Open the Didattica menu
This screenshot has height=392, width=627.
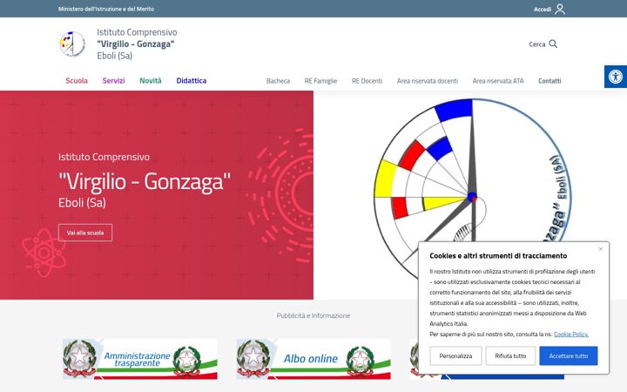[x=191, y=80]
